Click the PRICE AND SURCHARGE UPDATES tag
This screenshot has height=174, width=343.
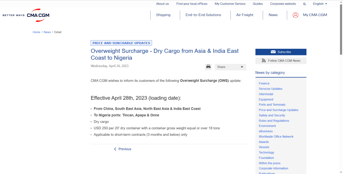(x=121, y=43)
